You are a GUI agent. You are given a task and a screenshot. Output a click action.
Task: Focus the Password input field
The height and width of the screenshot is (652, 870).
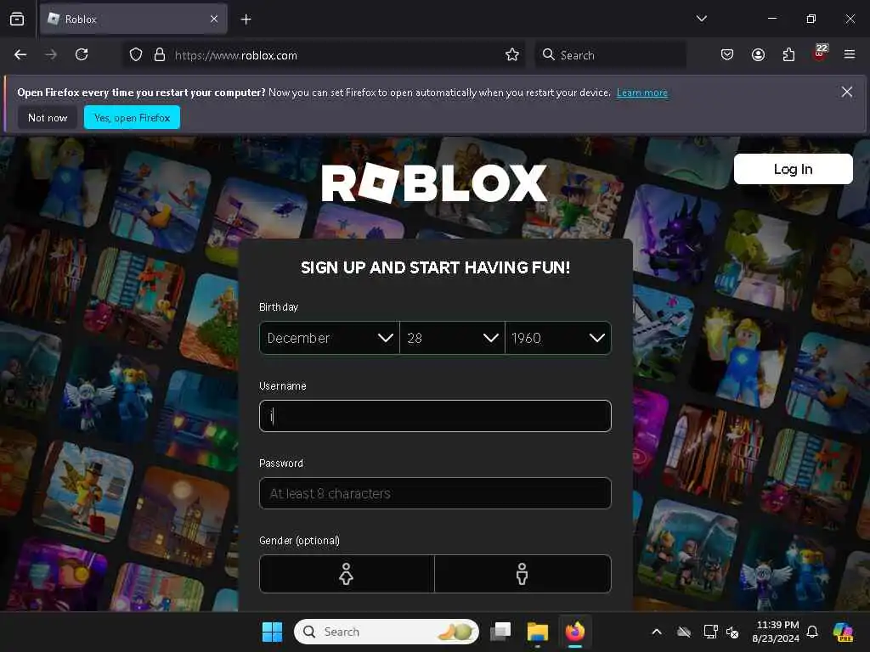[435, 493]
